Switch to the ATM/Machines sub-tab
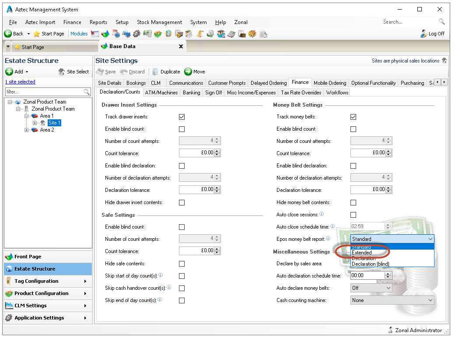Viewport: 455px width, 337px height. tap(161, 93)
